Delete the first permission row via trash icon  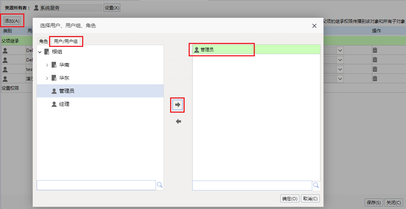375,50
